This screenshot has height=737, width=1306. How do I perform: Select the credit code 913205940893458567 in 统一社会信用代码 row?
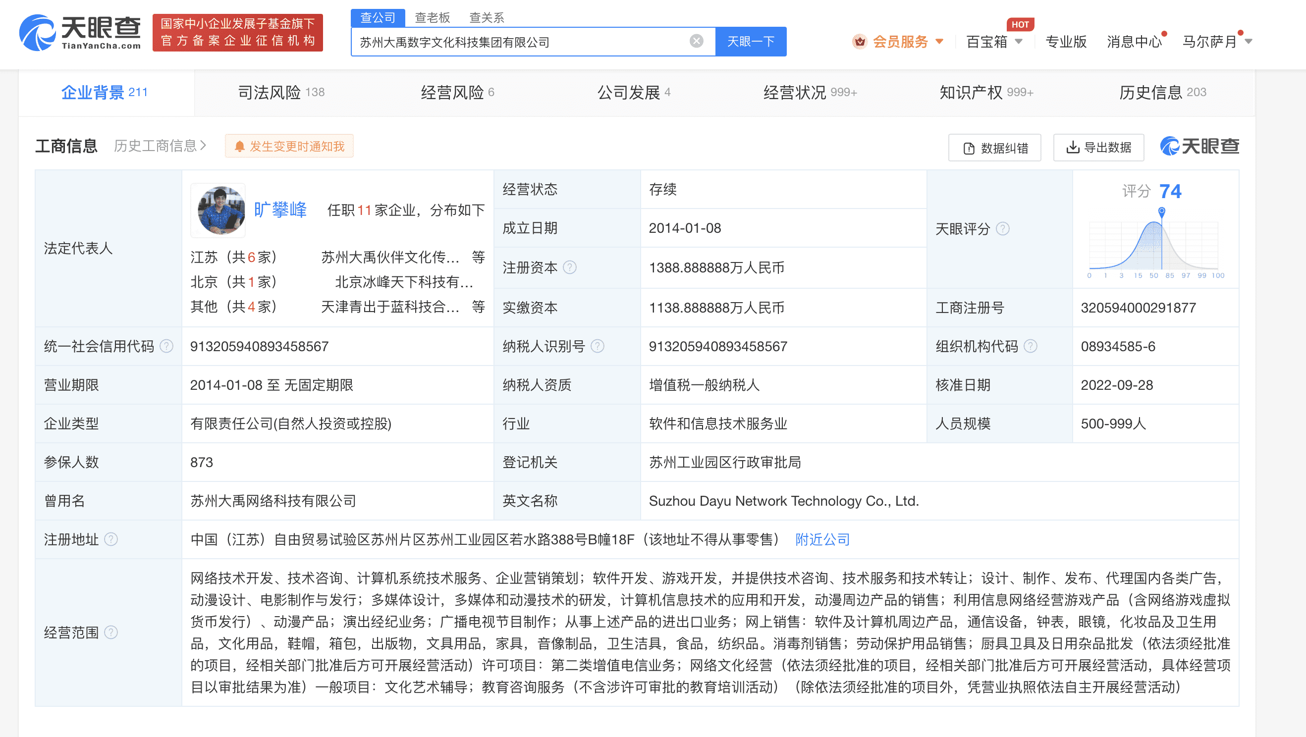(259, 346)
